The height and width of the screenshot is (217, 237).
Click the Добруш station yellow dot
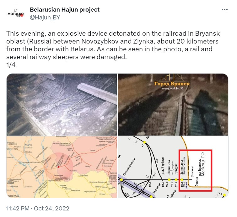(x=176, y=180)
